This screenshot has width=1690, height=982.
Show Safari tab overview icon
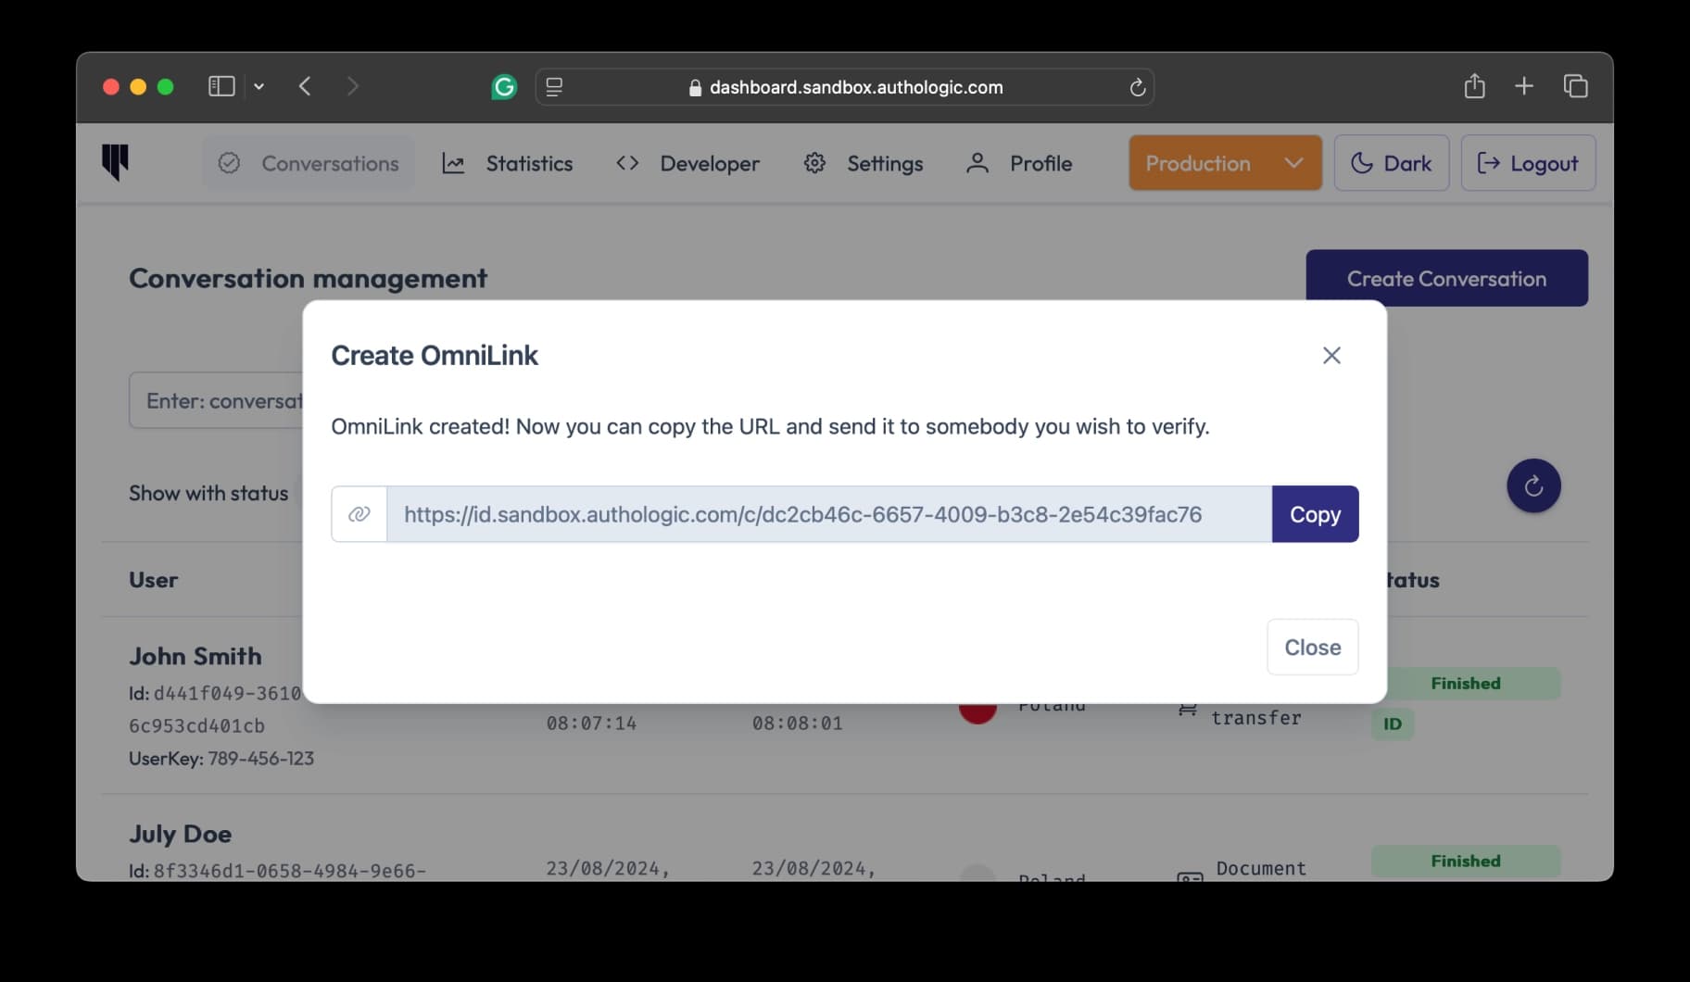(1575, 86)
